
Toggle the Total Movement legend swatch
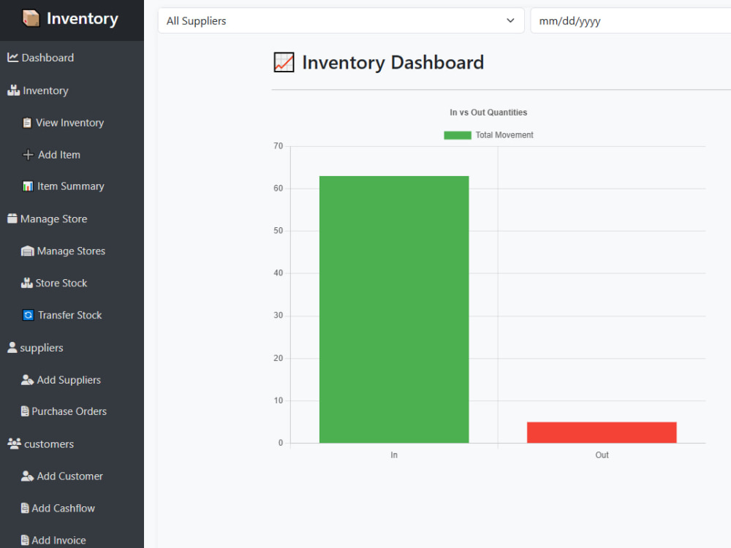click(458, 135)
